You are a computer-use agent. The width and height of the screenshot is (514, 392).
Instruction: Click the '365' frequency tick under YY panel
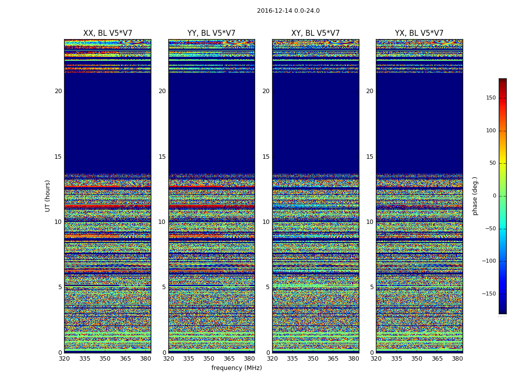click(x=229, y=359)
